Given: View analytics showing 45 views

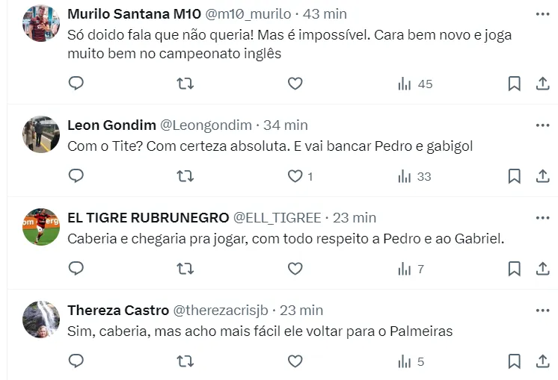Looking at the screenshot, I should [x=415, y=84].
